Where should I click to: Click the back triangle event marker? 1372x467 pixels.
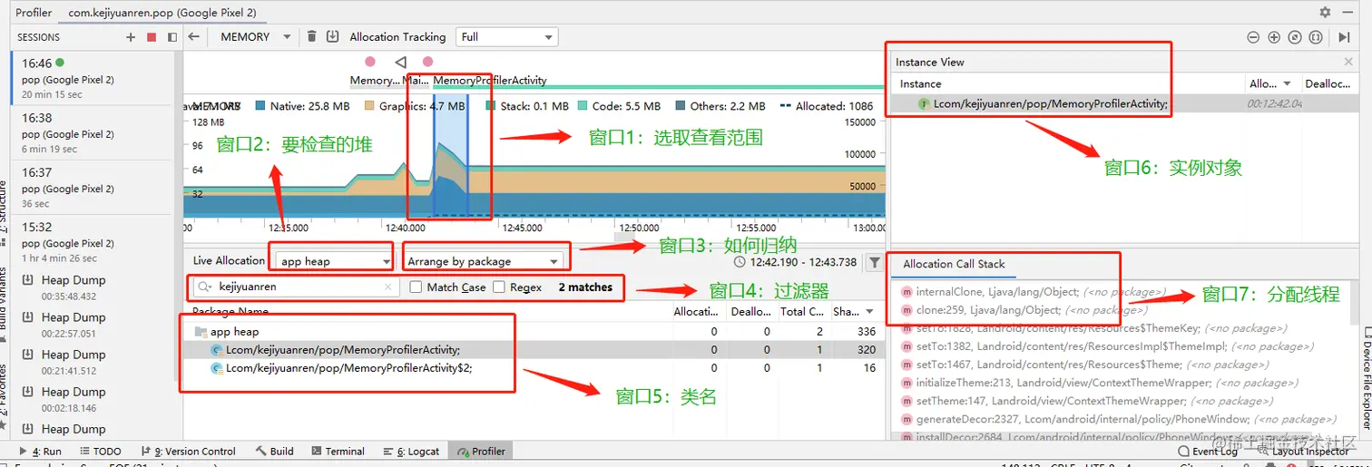point(400,62)
